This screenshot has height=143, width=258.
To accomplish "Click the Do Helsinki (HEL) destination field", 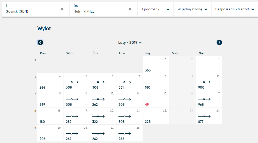I will (103, 9).
